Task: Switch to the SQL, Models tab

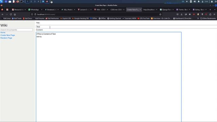Action: pos(68,10)
